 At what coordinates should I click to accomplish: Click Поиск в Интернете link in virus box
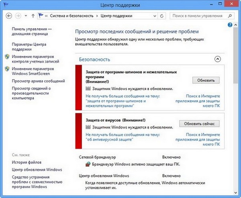pos(198,139)
